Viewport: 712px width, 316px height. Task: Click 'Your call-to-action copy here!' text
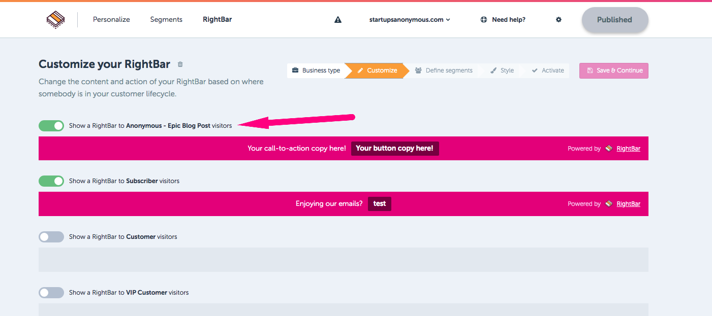click(297, 148)
